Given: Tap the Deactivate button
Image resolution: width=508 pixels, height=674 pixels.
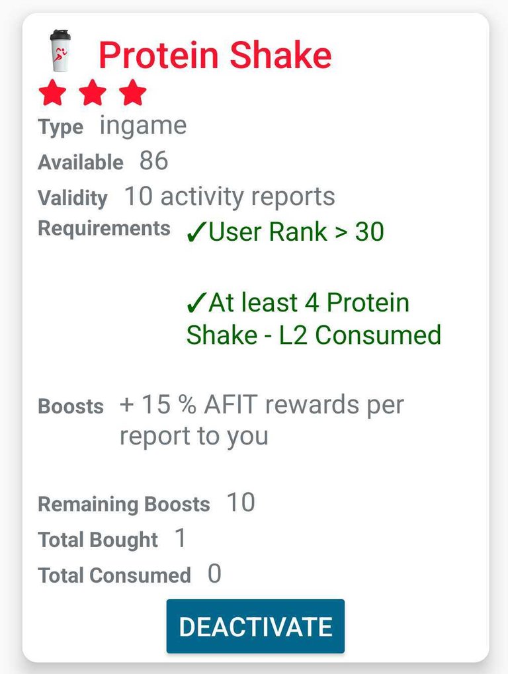Looking at the screenshot, I should tap(255, 626).
